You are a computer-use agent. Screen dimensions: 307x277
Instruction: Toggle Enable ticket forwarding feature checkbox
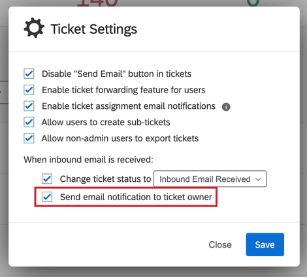(x=29, y=90)
